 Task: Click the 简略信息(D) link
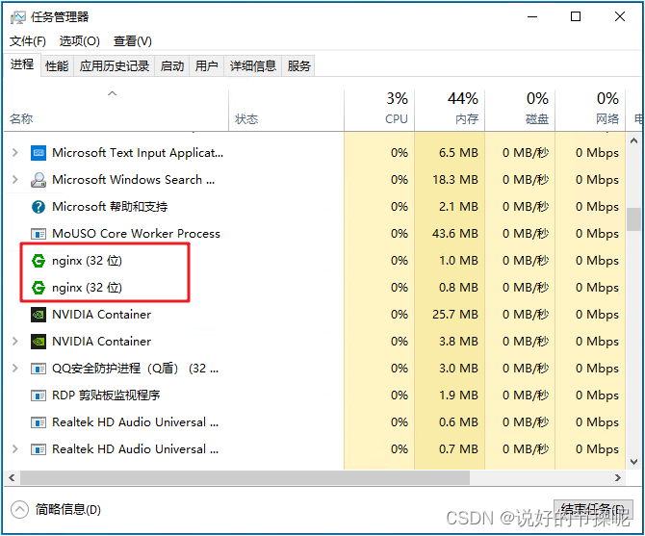(68, 510)
